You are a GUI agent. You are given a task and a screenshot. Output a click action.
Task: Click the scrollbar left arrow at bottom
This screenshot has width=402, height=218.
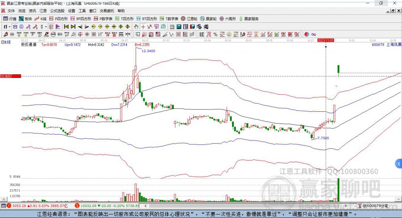click(x=146, y=206)
